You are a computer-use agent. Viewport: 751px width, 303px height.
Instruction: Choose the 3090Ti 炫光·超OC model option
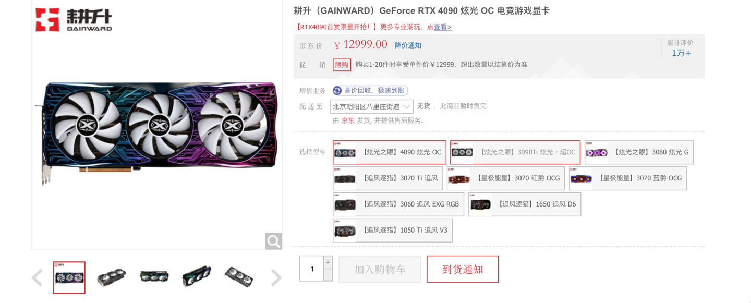tap(515, 152)
